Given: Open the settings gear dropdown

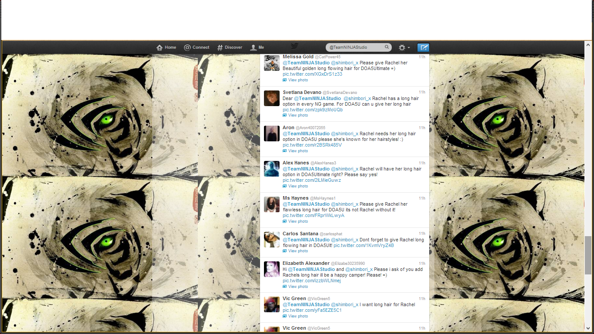Looking at the screenshot, I should tap(404, 47).
